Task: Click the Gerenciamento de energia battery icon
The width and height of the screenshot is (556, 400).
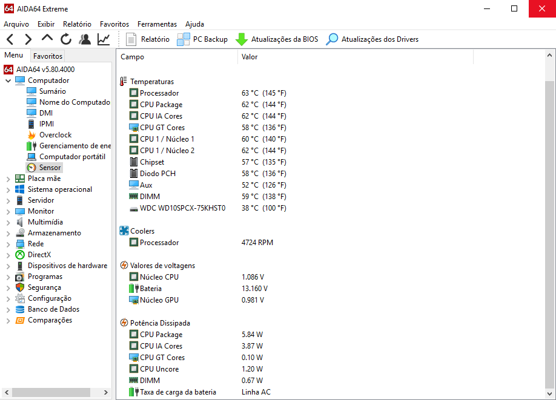Action: [31, 146]
